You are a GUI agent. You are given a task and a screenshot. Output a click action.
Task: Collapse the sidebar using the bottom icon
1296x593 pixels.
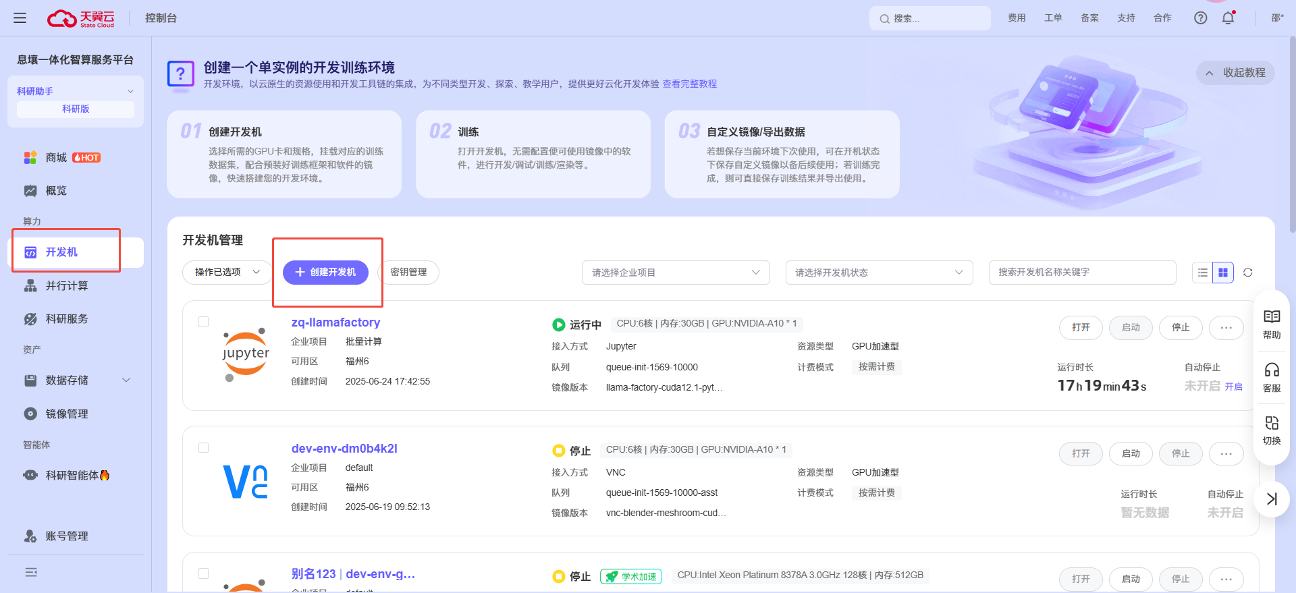point(31,572)
